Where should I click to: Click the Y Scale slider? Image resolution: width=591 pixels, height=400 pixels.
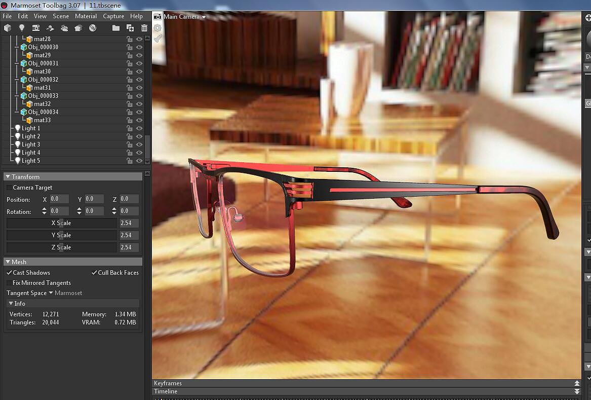point(61,235)
